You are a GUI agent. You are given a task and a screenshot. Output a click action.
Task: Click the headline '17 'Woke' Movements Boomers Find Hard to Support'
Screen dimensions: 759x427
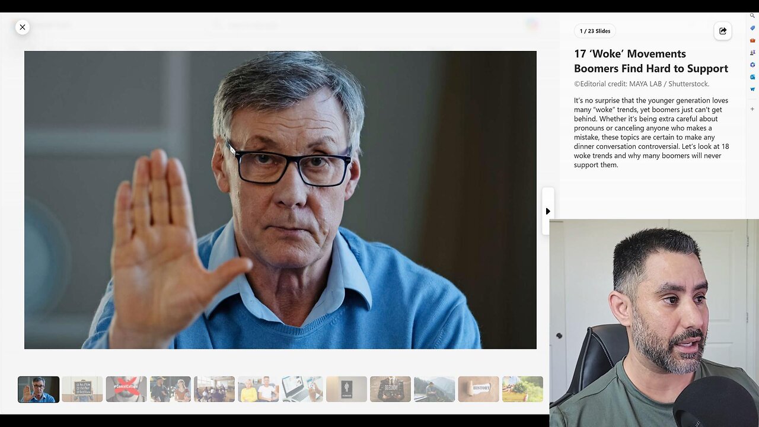click(x=651, y=61)
